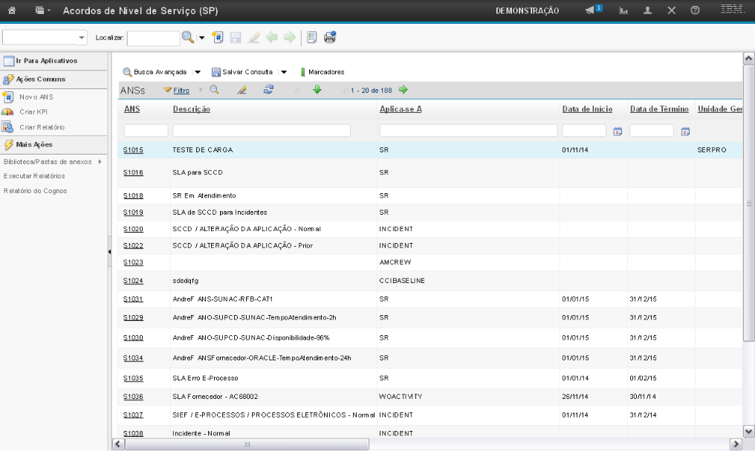This screenshot has height=451, width=755.
Task: Click the refresh icon in the ANSs table bar
Action: pyautogui.click(x=268, y=90)
